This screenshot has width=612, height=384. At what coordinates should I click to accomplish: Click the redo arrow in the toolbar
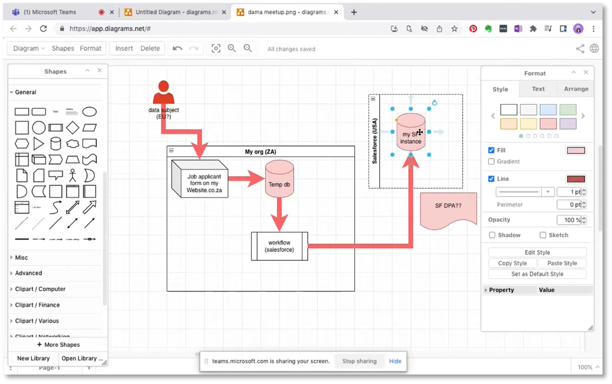pos(194,48)
